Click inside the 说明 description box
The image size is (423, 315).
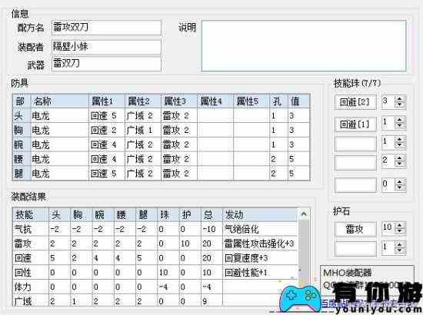point(304,46)
